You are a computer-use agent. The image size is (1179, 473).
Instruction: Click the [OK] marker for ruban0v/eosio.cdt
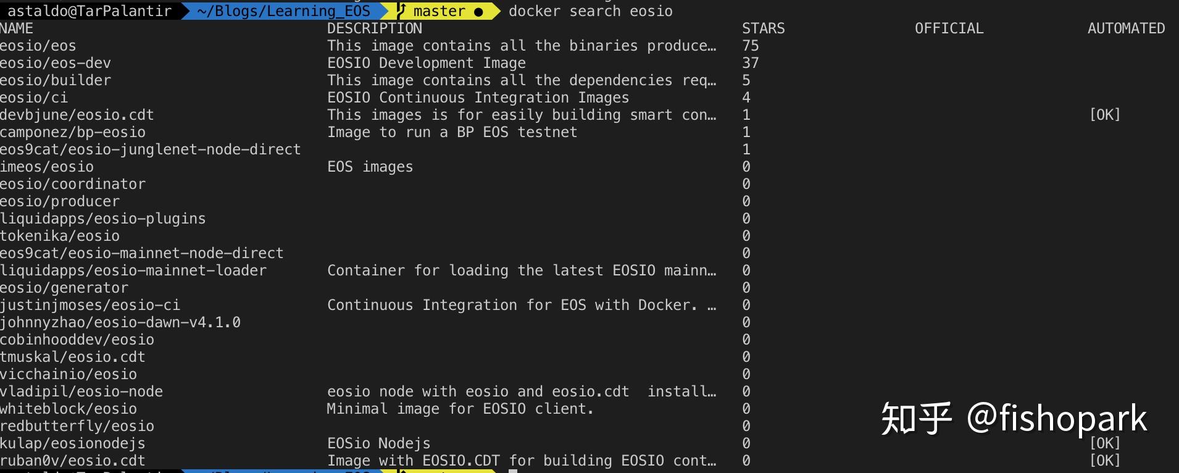1104,461
